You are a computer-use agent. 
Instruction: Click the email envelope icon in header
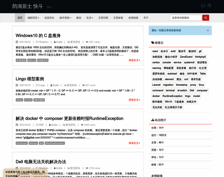pyautogui.click(x=203, y=6)
